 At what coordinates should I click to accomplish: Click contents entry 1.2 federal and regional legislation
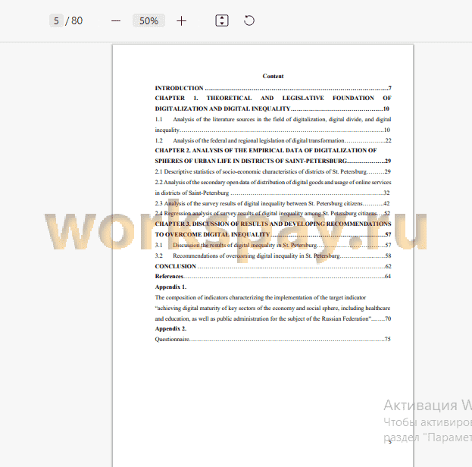click(x=273, y=140)
